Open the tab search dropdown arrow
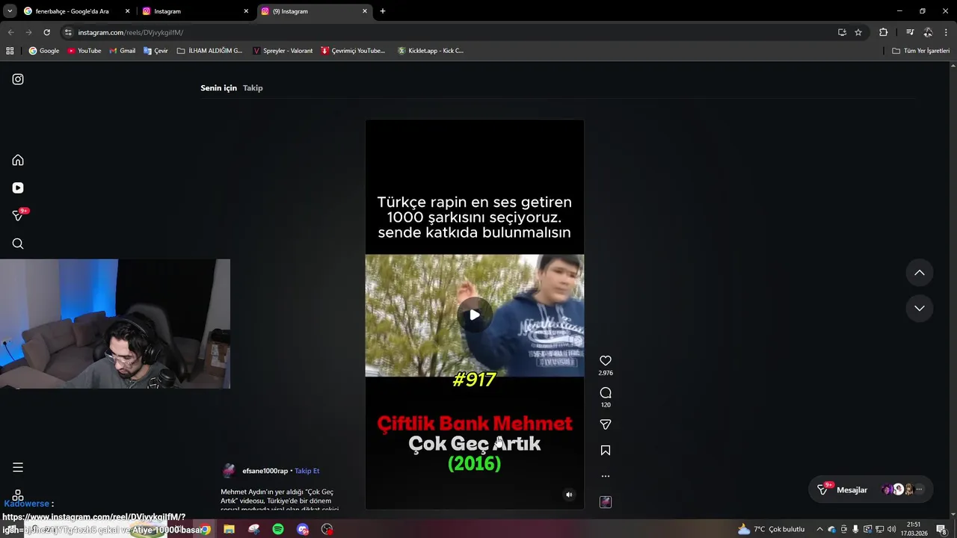Screen dimensions: 957x538 click(x=9, y=11)
